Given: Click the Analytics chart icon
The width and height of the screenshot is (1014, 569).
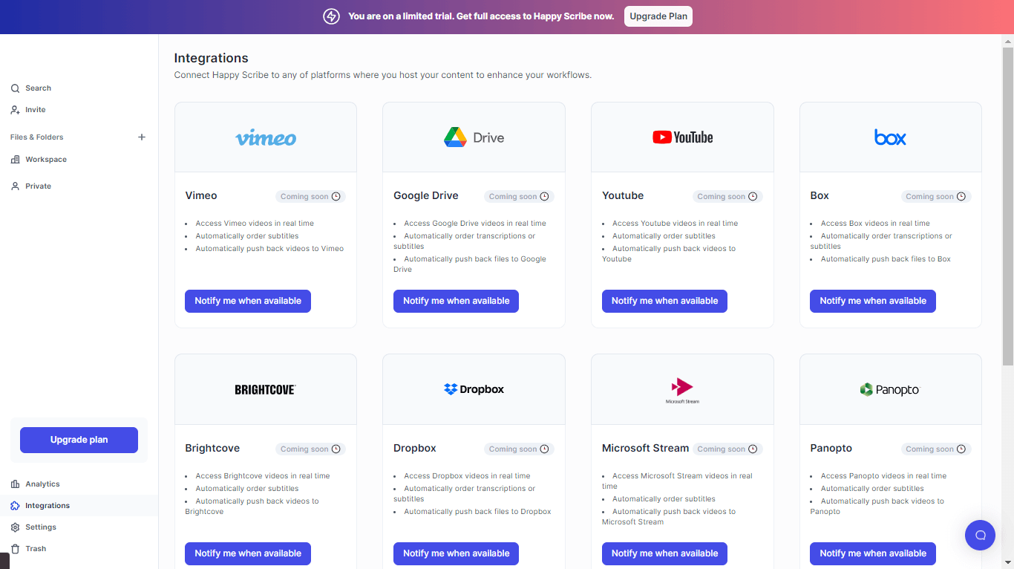Looking at the screenshot, I should point(15,484).
